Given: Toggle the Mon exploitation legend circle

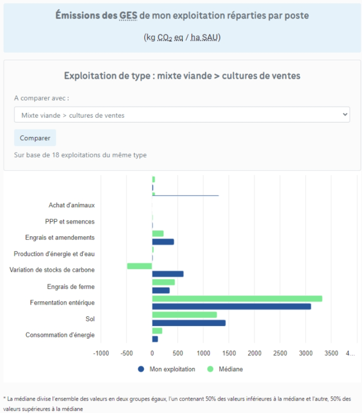Looking at the screenshot, I should point(141,369).
